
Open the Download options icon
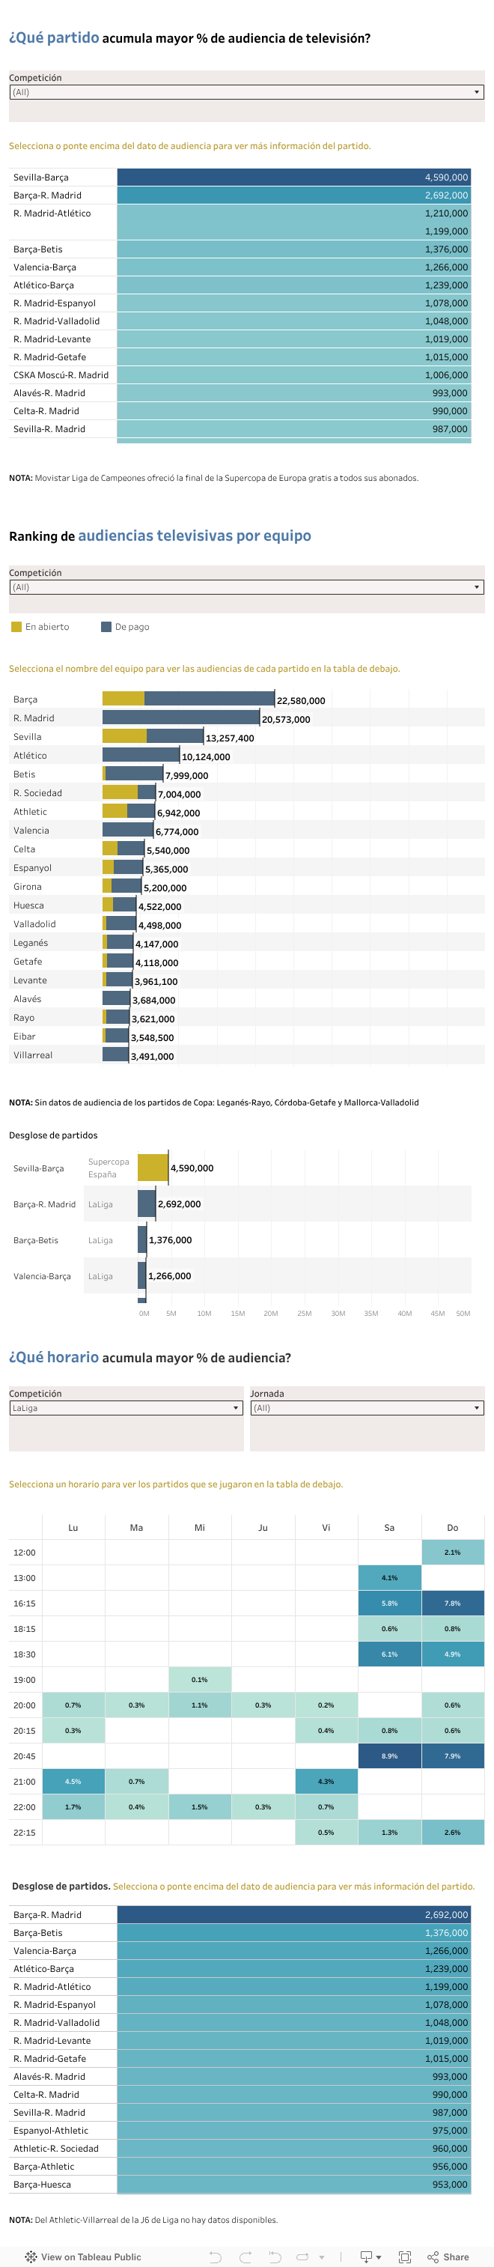[x=368, y=2257]
